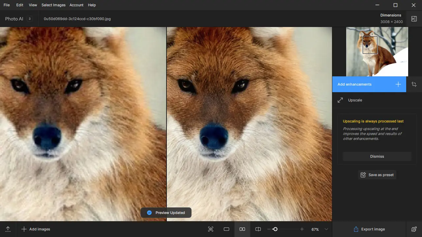Open the File menu

click(x=7, y=5)
